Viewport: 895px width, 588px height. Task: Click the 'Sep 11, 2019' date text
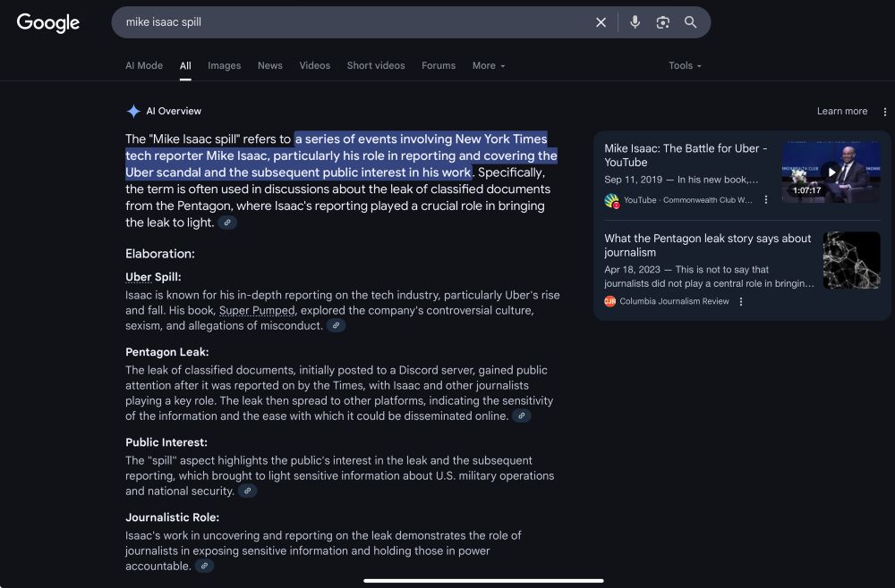click(633, 180)
